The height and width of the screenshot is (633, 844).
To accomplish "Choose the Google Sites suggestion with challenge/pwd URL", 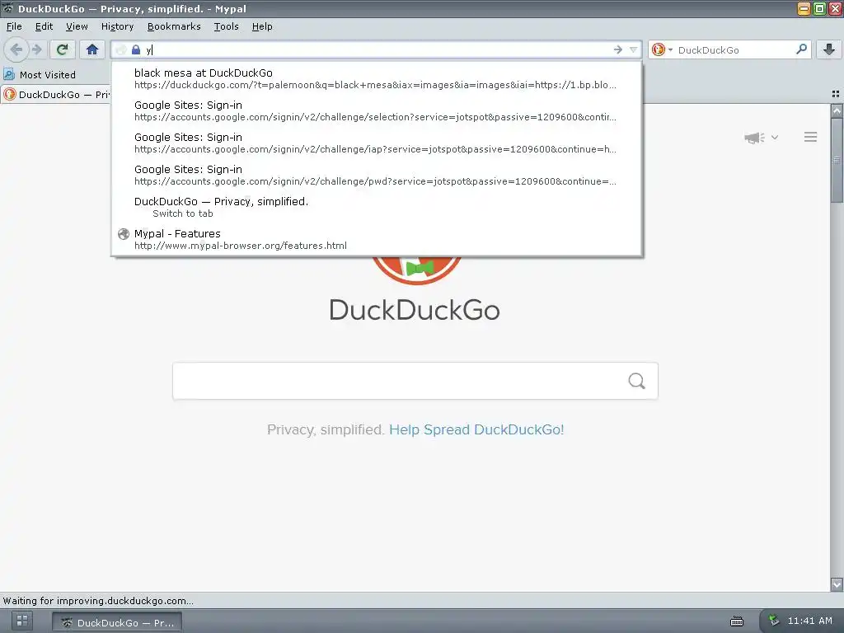I will [x=377, y=176].
